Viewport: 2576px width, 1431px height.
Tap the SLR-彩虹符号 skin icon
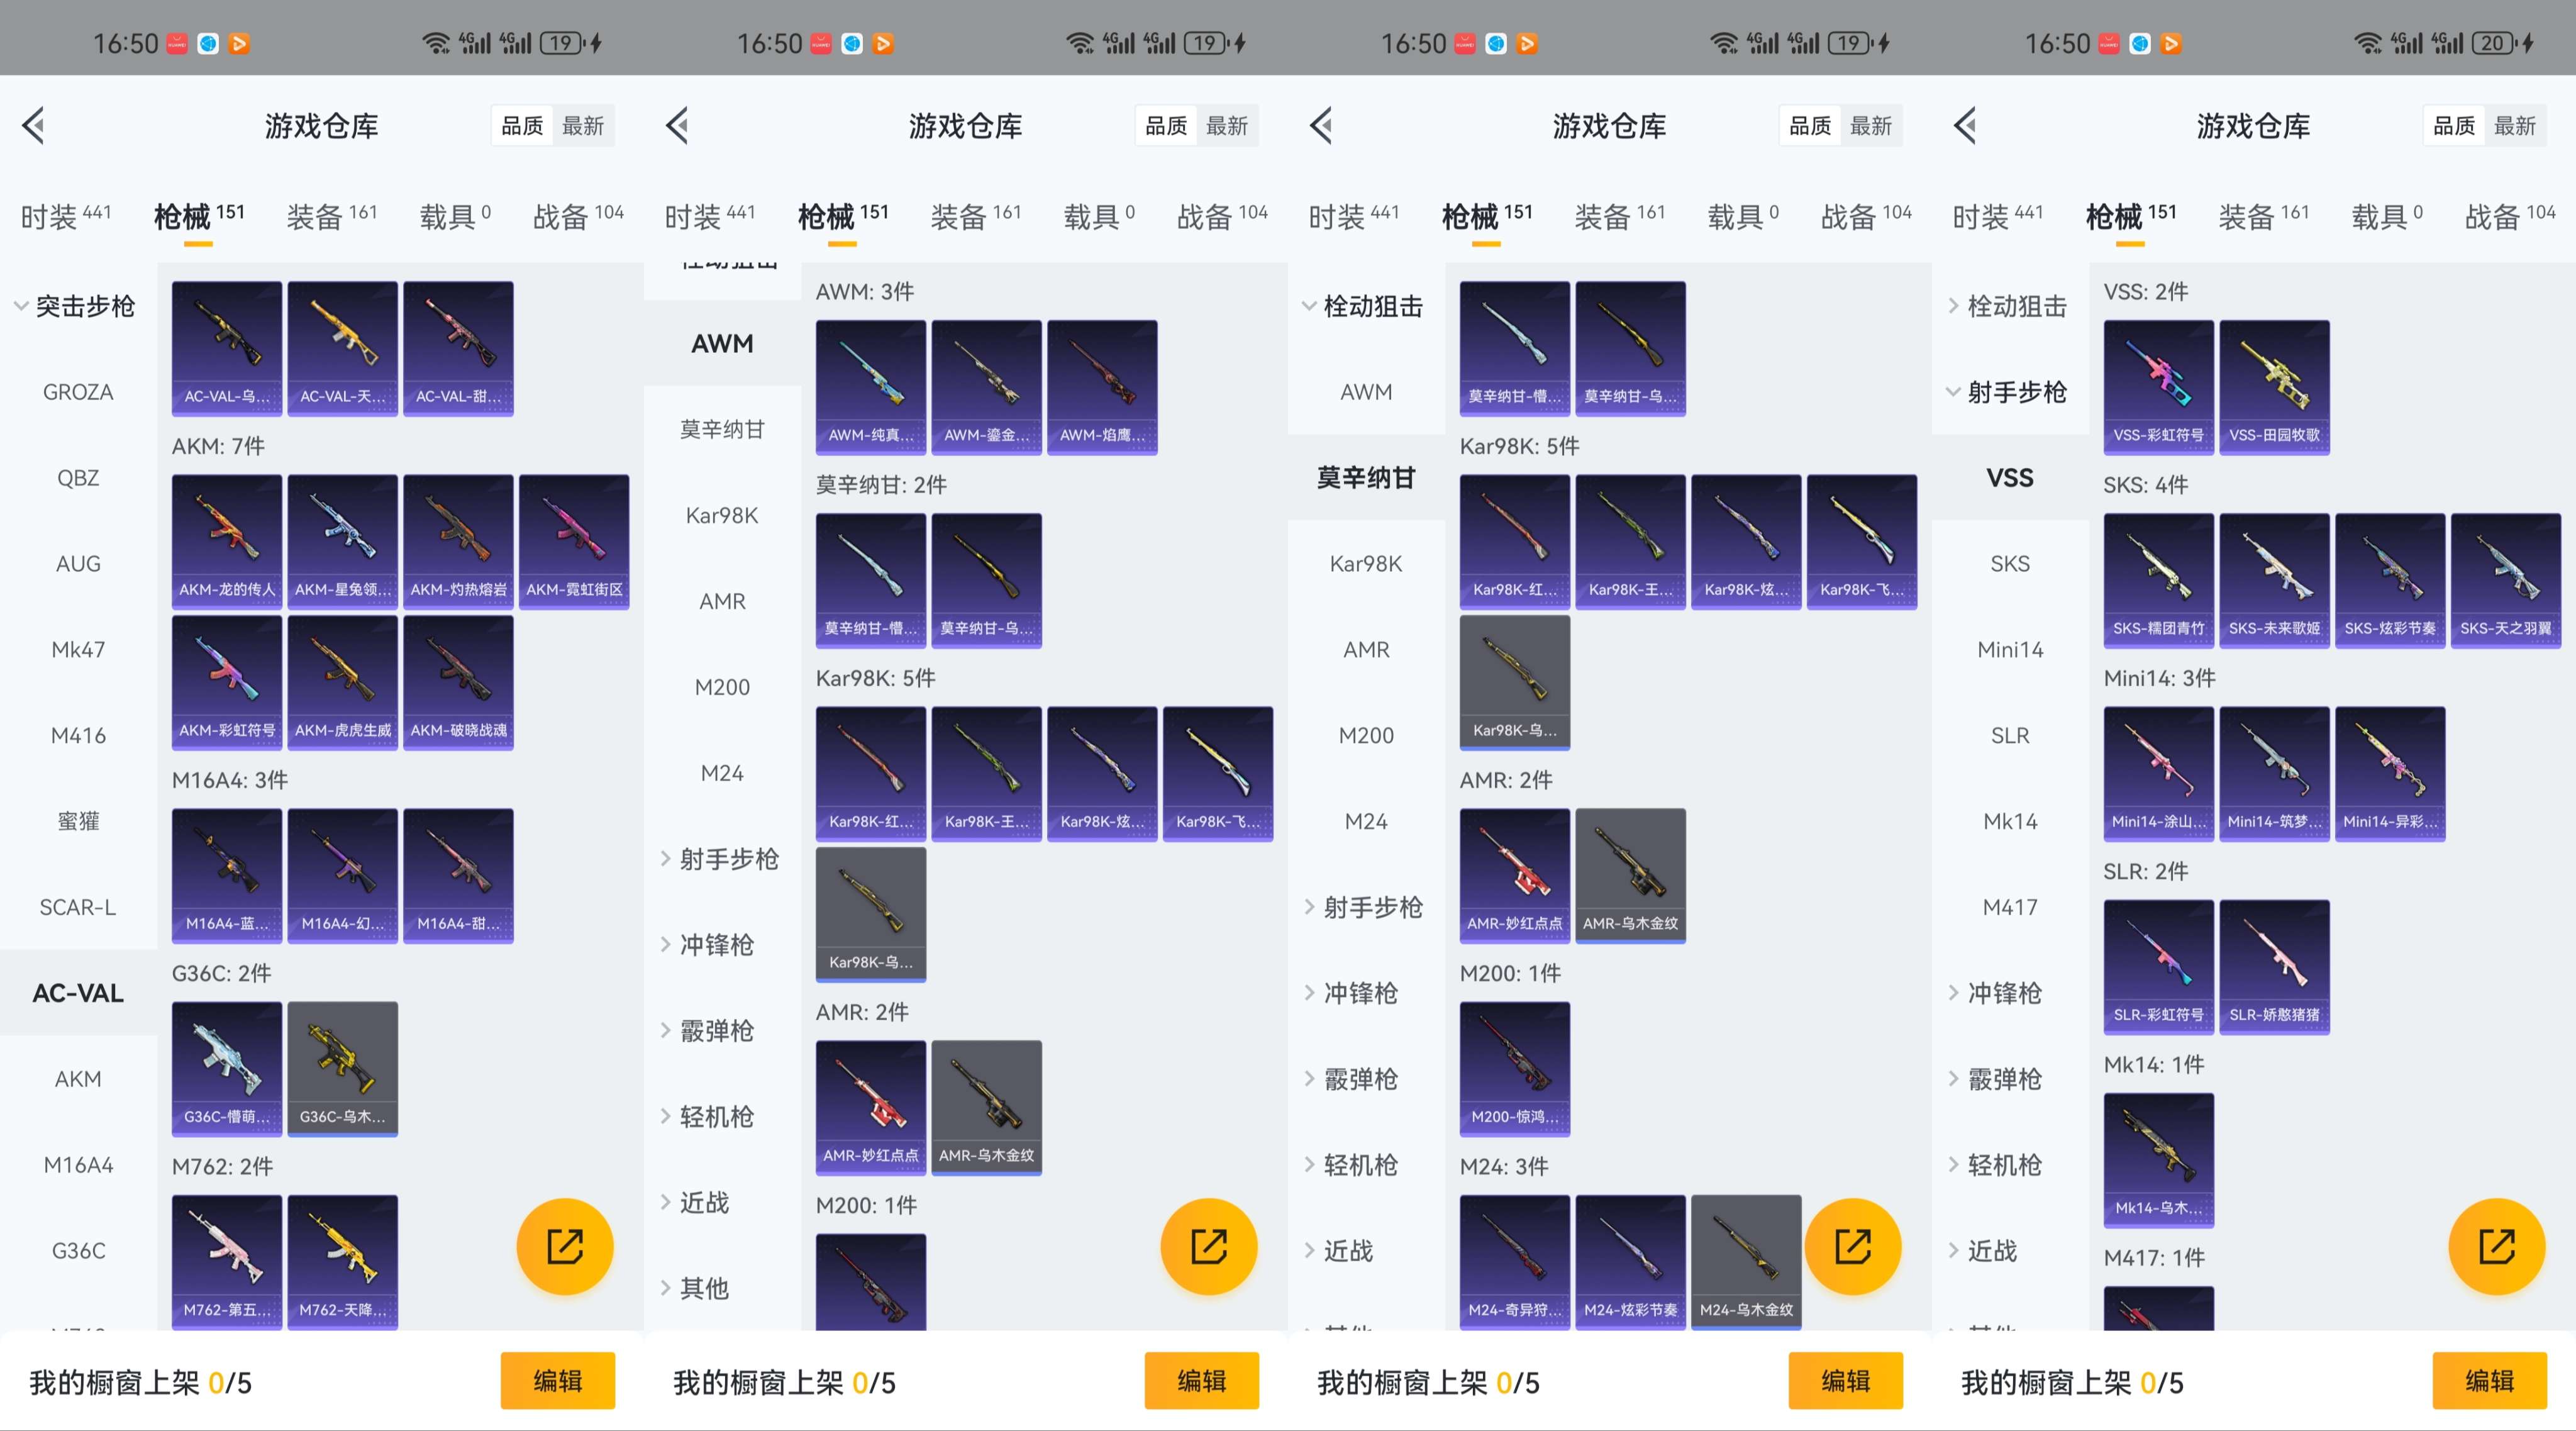(2159, 966)
